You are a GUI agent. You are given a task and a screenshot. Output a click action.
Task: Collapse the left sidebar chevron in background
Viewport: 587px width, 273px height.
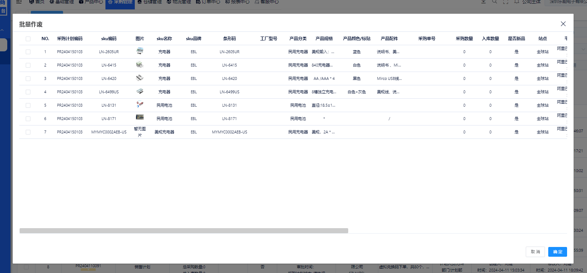pyautogui.click(x=2, y=30)
